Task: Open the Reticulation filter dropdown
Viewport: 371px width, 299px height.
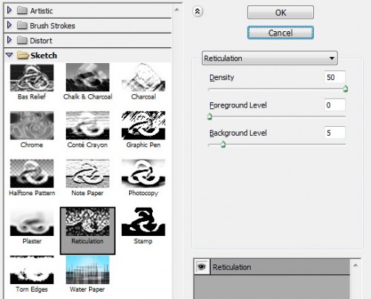Action: 269,58
